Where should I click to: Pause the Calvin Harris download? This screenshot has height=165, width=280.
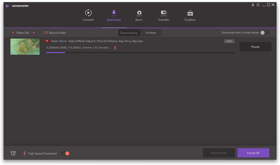point(255,47)
